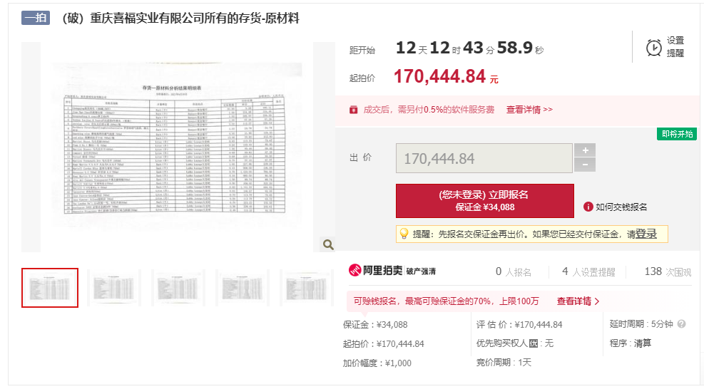Click the 延时周期 question mark help icon

coord(682,324)
